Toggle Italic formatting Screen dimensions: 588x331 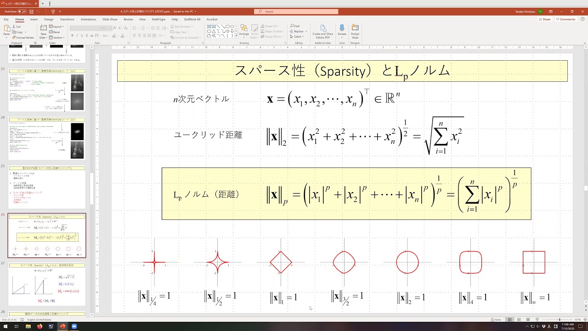point(78,36)
